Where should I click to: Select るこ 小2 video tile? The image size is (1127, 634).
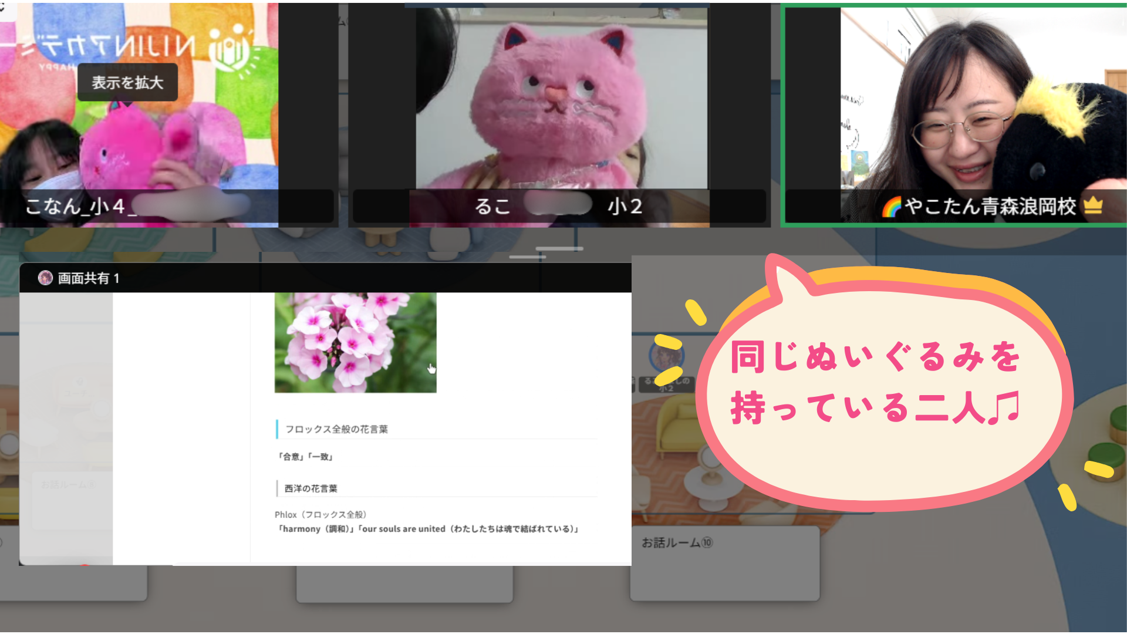(x=559, y=115)
